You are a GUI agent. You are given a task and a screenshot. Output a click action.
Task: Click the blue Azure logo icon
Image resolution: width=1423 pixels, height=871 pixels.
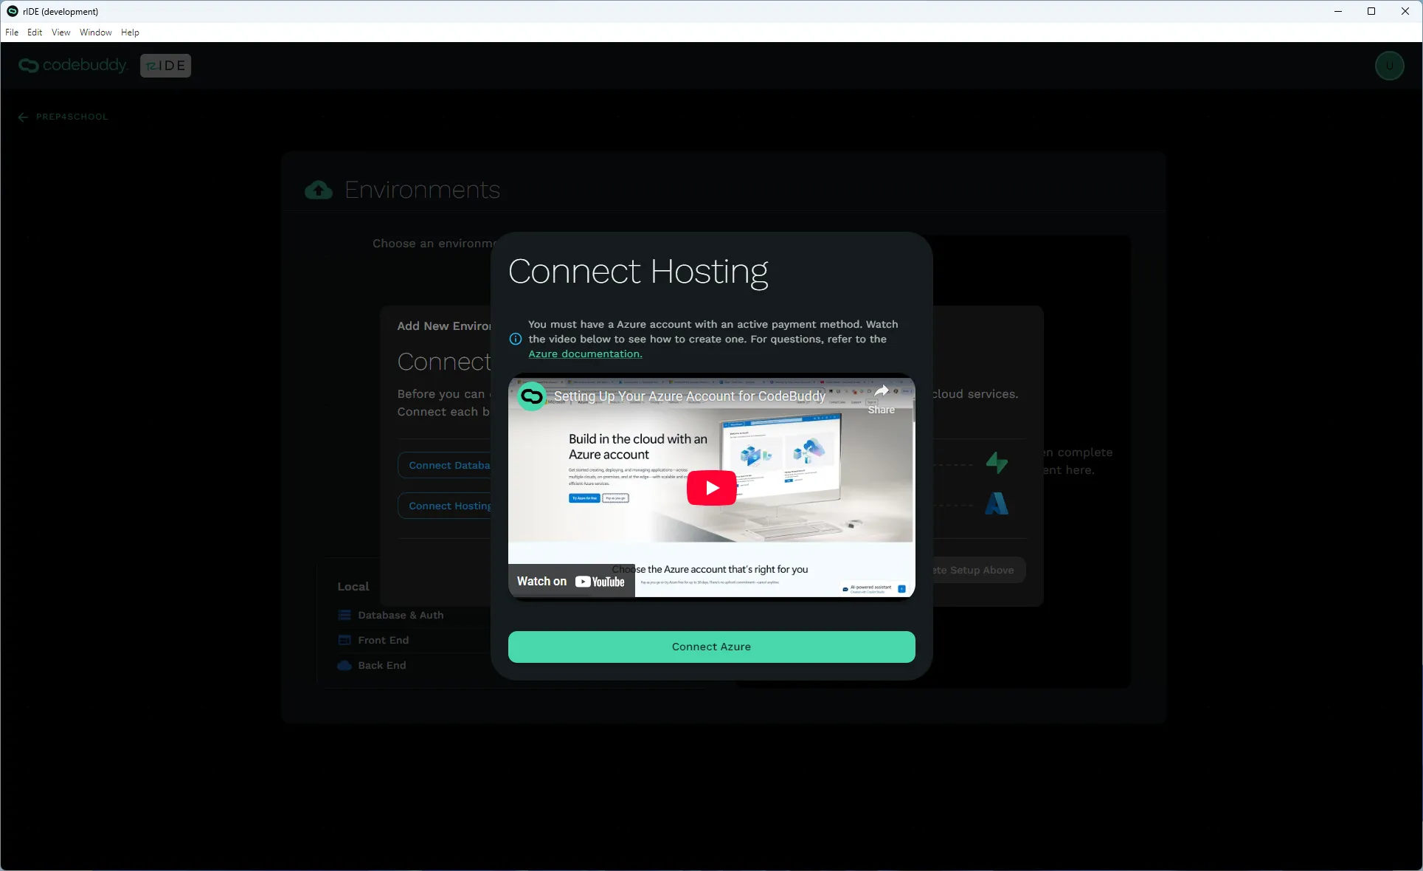point(997,504)
